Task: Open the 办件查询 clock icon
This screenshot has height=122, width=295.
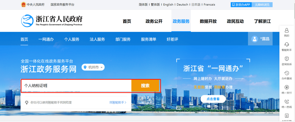Action: coord(287,73)
